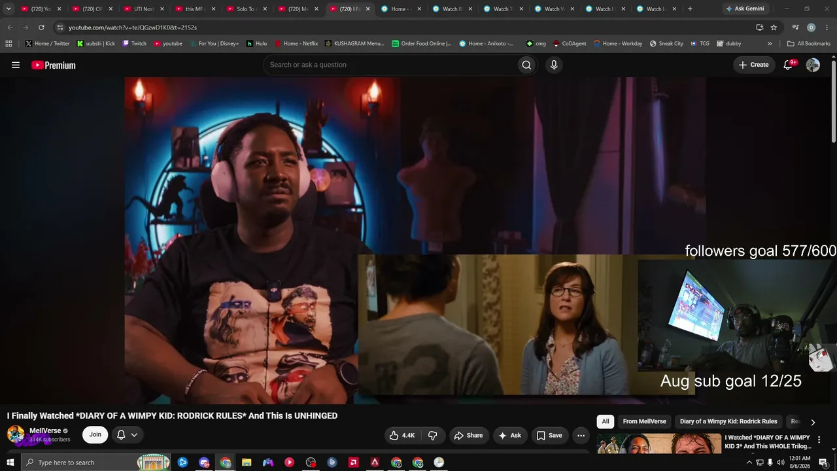
Task: Open the Home - Workday bookmark
Action: pos(618,44)
